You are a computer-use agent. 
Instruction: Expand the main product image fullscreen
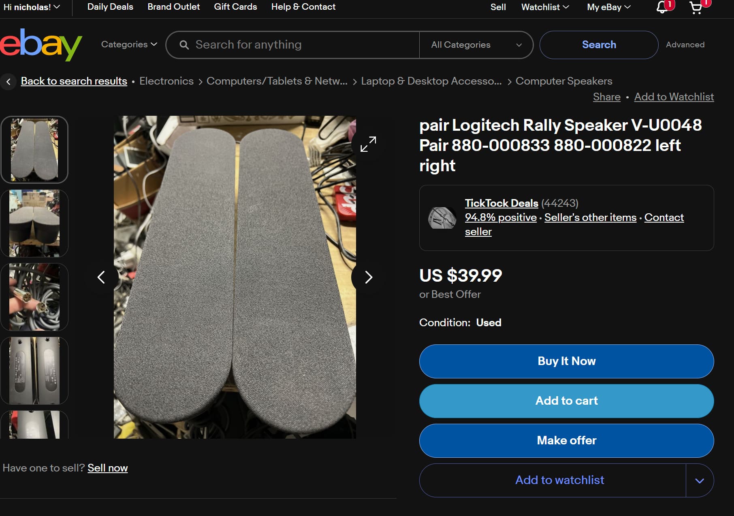click(x=368, y=144)
